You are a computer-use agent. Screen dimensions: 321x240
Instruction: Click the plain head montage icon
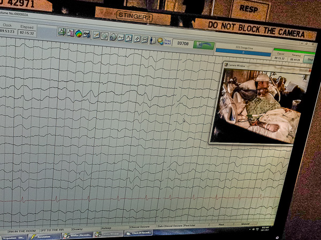pyautogui.click(x=104, y=36)
